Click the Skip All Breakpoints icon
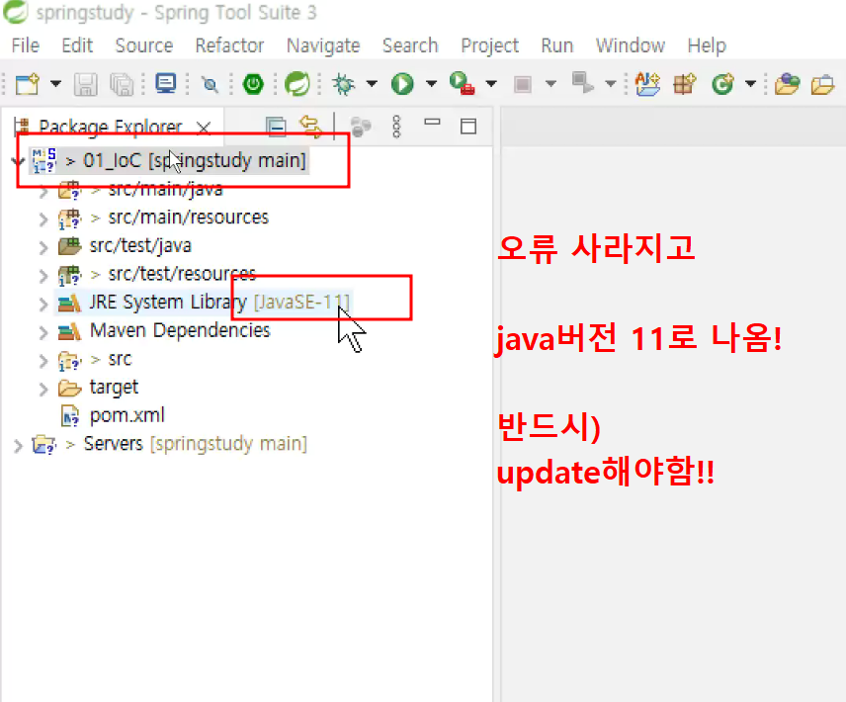This screenshot has height=702, width=846. click(210, 84)
